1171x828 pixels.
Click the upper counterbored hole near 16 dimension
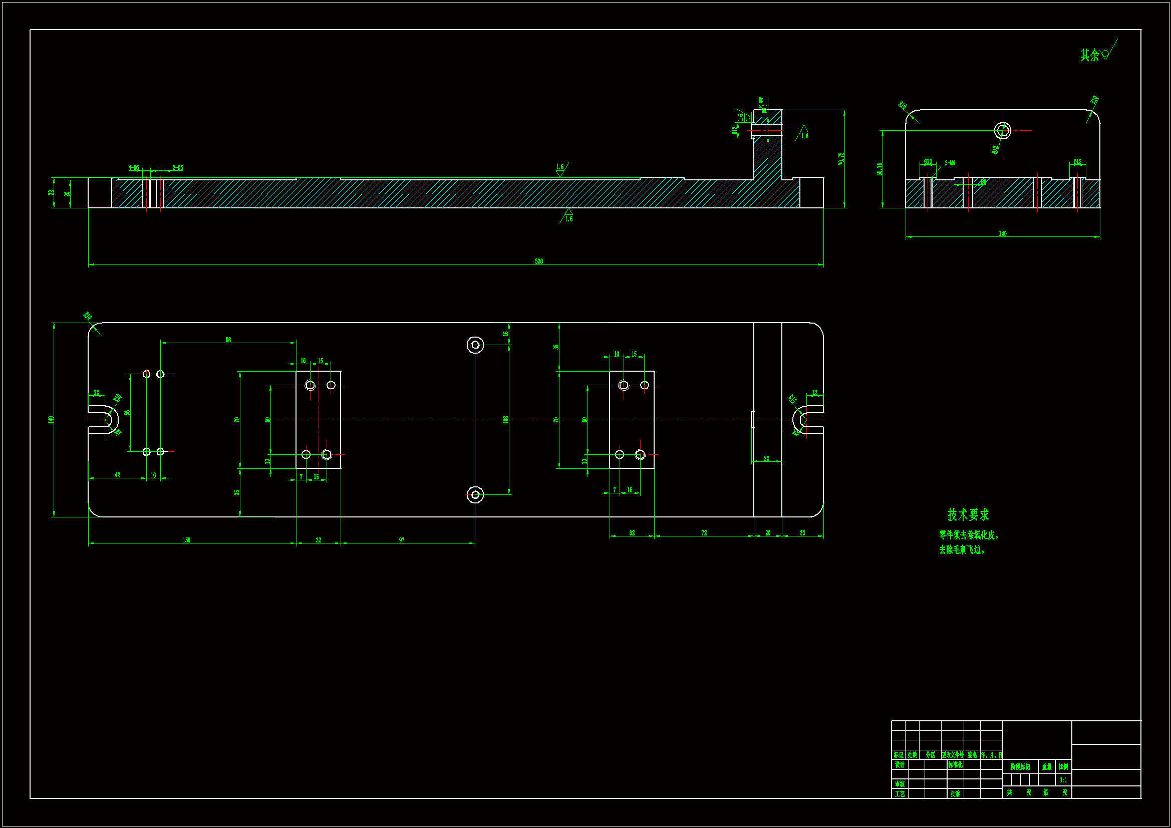(x=475, y=345)
